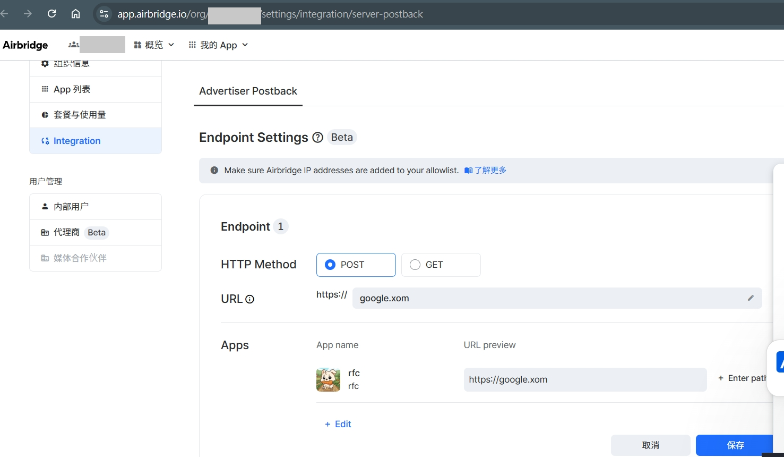Click the browser address bar URL
This screenshot has width=784, height=457.
270,14
